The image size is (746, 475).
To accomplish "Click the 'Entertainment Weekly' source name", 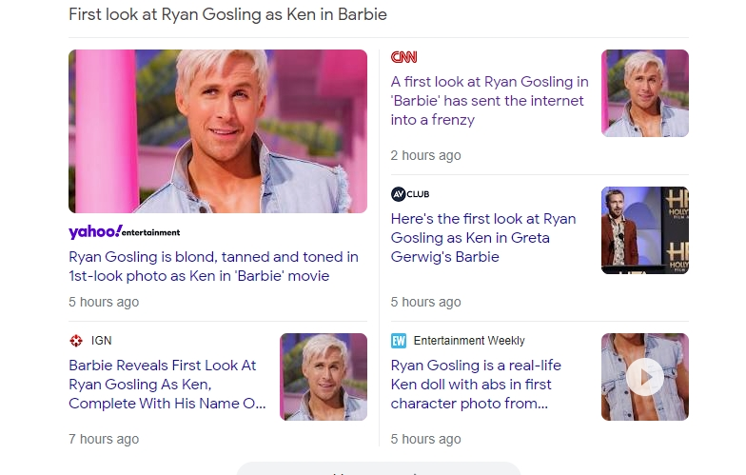I will pos(469,341).
